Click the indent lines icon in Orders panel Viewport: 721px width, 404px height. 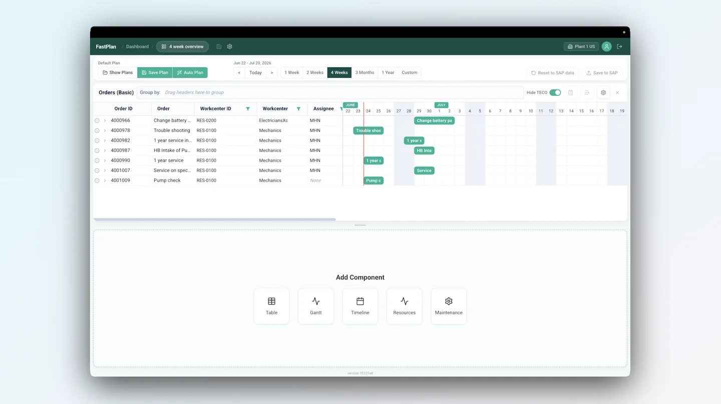[x=587, y=93]
